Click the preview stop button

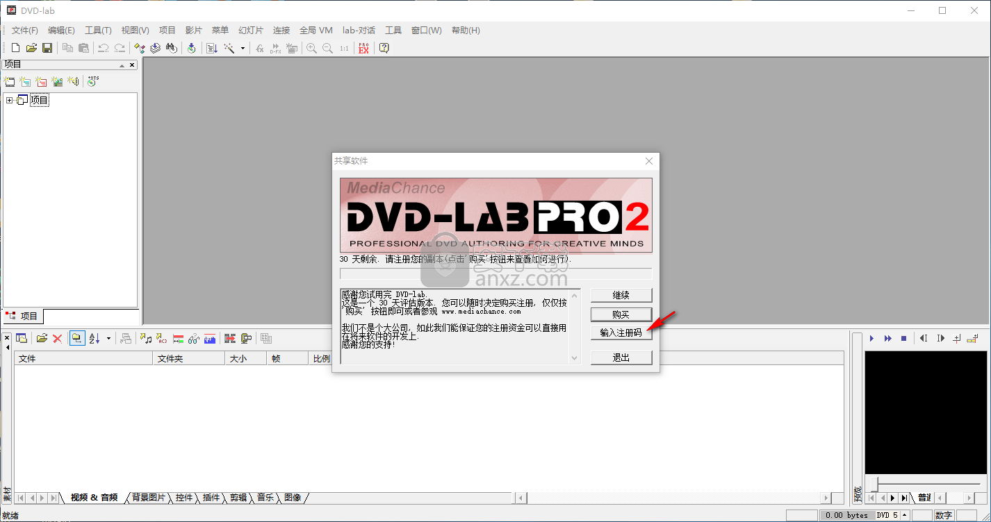click(903, 338)
